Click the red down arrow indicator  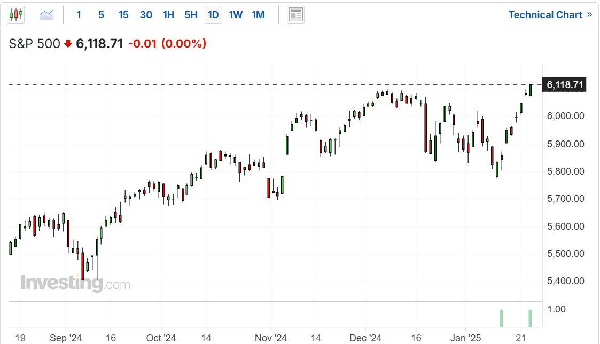(68, 44)
